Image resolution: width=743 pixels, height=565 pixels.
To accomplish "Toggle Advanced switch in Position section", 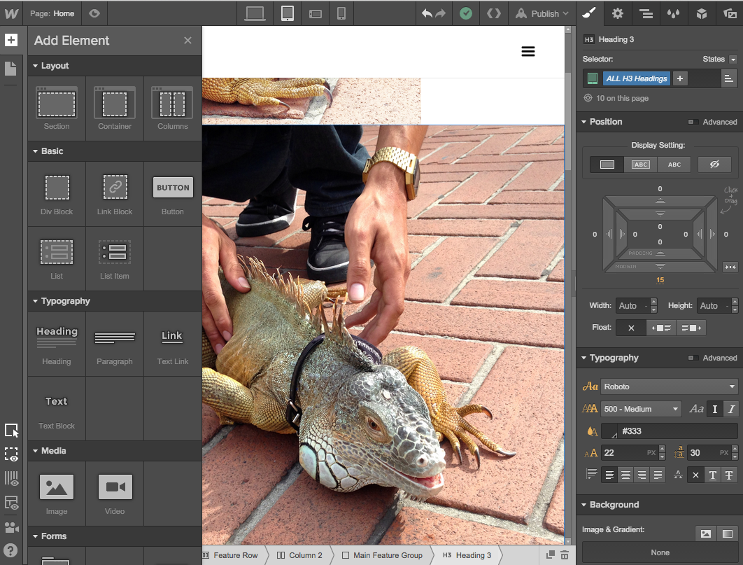I will click(693, 122).
